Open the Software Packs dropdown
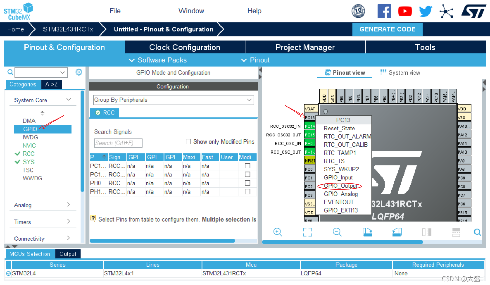 (x=158, y=60)
